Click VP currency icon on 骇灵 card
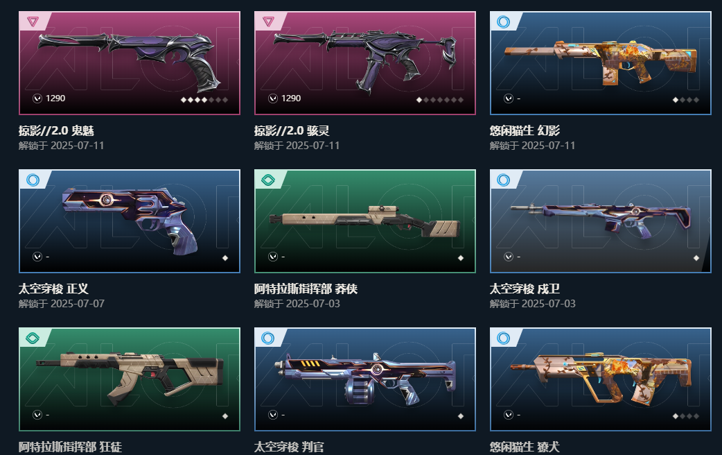Image resolution: width=722 pixels, height=455 pixels. point(273,98)
